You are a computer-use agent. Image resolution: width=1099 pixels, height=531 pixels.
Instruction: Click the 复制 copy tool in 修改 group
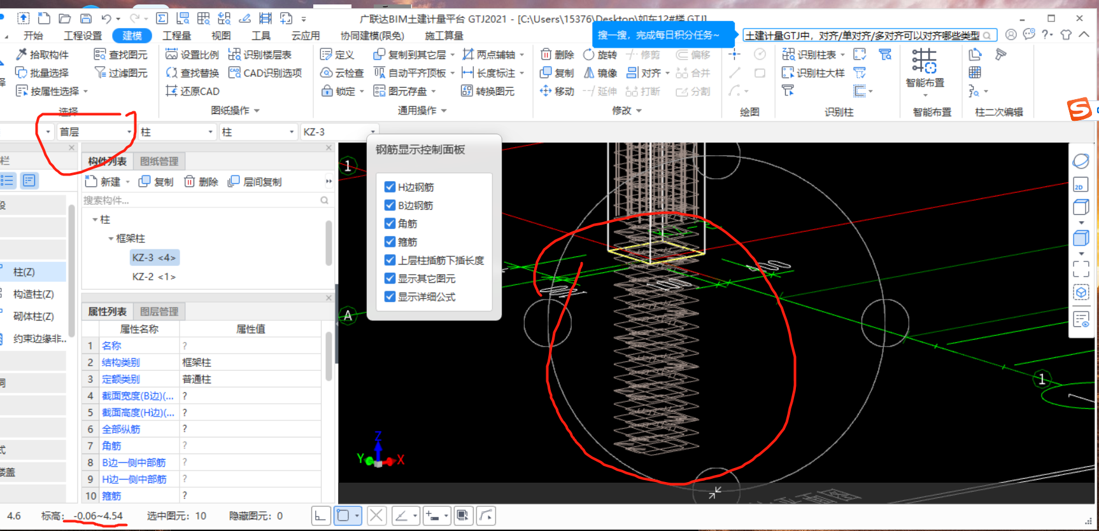[557, 73]
